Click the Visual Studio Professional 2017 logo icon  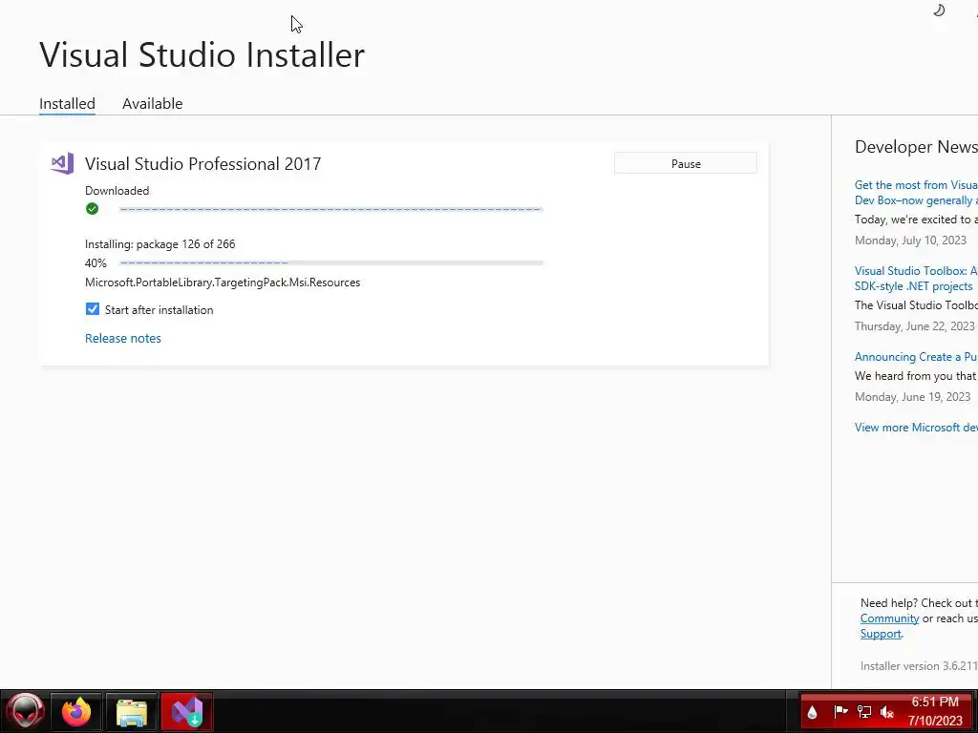pyautogui.click(x=62, y=163)
